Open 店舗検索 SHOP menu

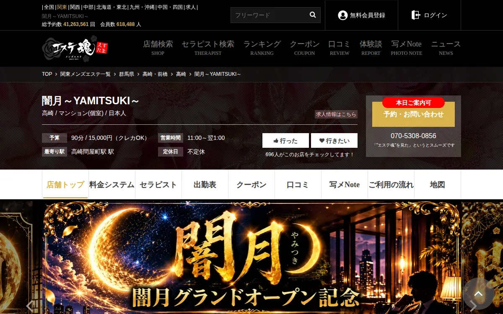click(158, 48)
